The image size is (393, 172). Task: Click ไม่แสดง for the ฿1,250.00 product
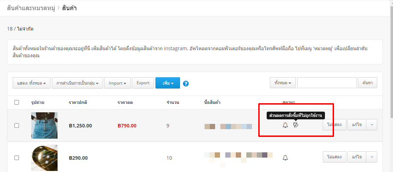tap(334, 125)
